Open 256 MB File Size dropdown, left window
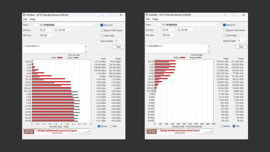The width and height of the screenshot is (270, 152). pos(47,35)
